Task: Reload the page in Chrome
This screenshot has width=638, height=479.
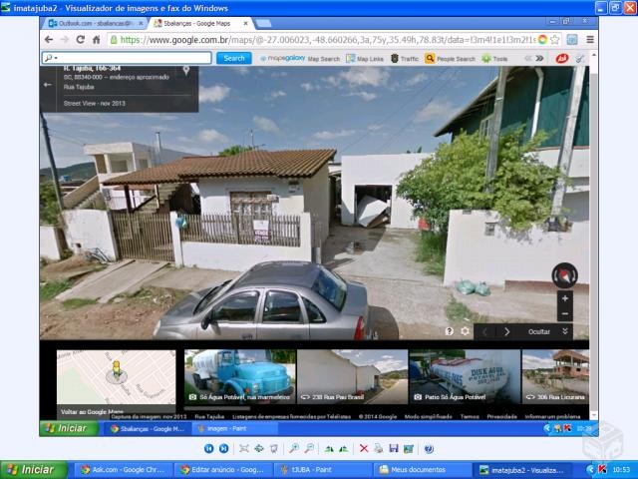Action: point(80,40)
